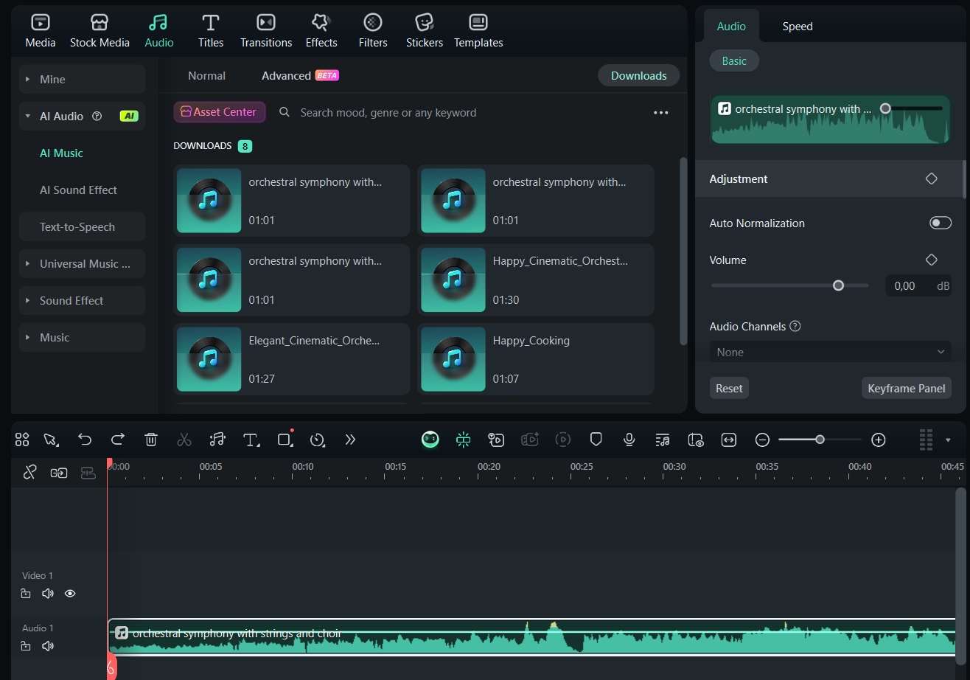Screen dimensions: 970x680
Task: Open the Audio Channels dropdown
Action: (830, 352)
